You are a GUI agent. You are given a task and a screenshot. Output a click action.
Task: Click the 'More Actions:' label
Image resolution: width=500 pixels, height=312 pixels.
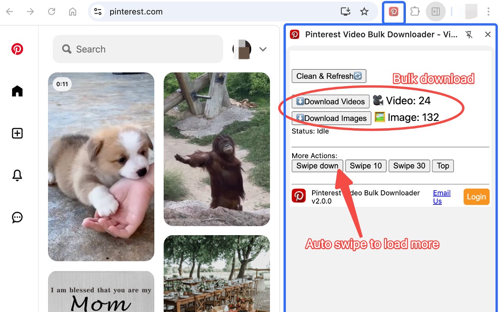[314, 156]
